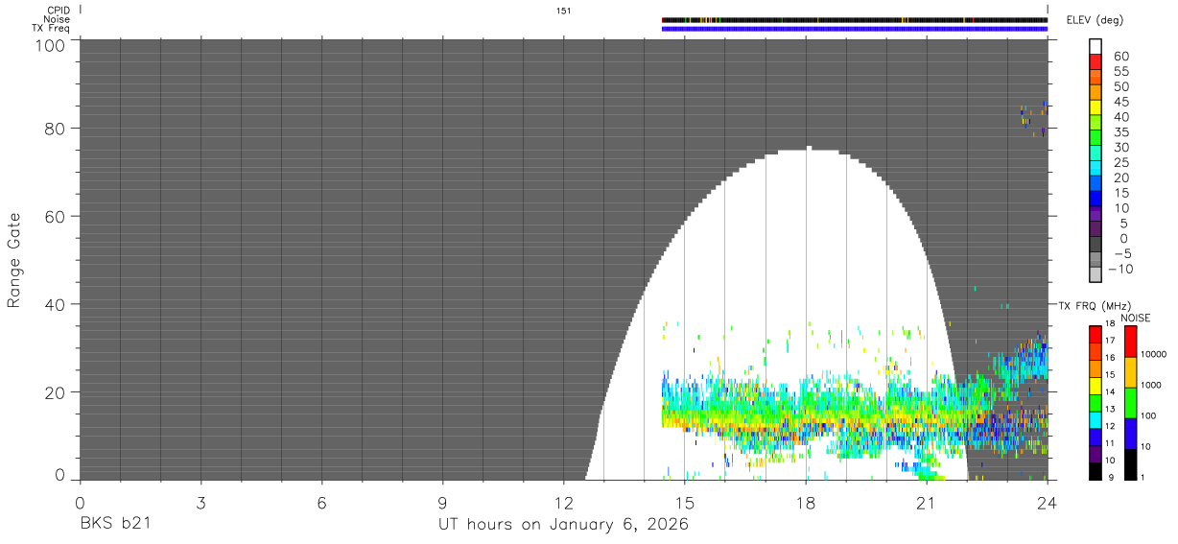Click the '12' hour tick label on the time axis
Viewport: 1178px width, 544px height.
563,502
